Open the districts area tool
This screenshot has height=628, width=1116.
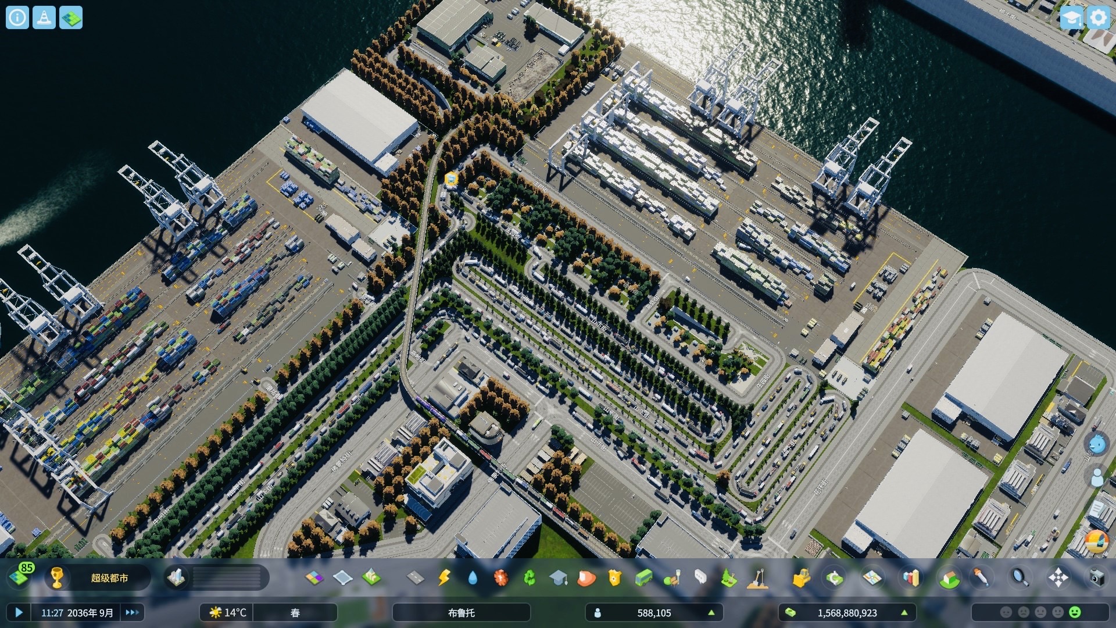click(343, 577)
